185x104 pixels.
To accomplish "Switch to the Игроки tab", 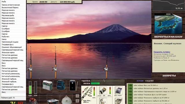I will coord(140,81).
